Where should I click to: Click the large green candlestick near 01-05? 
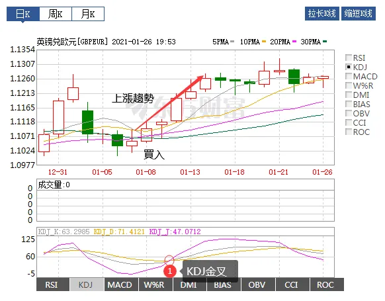88,122
